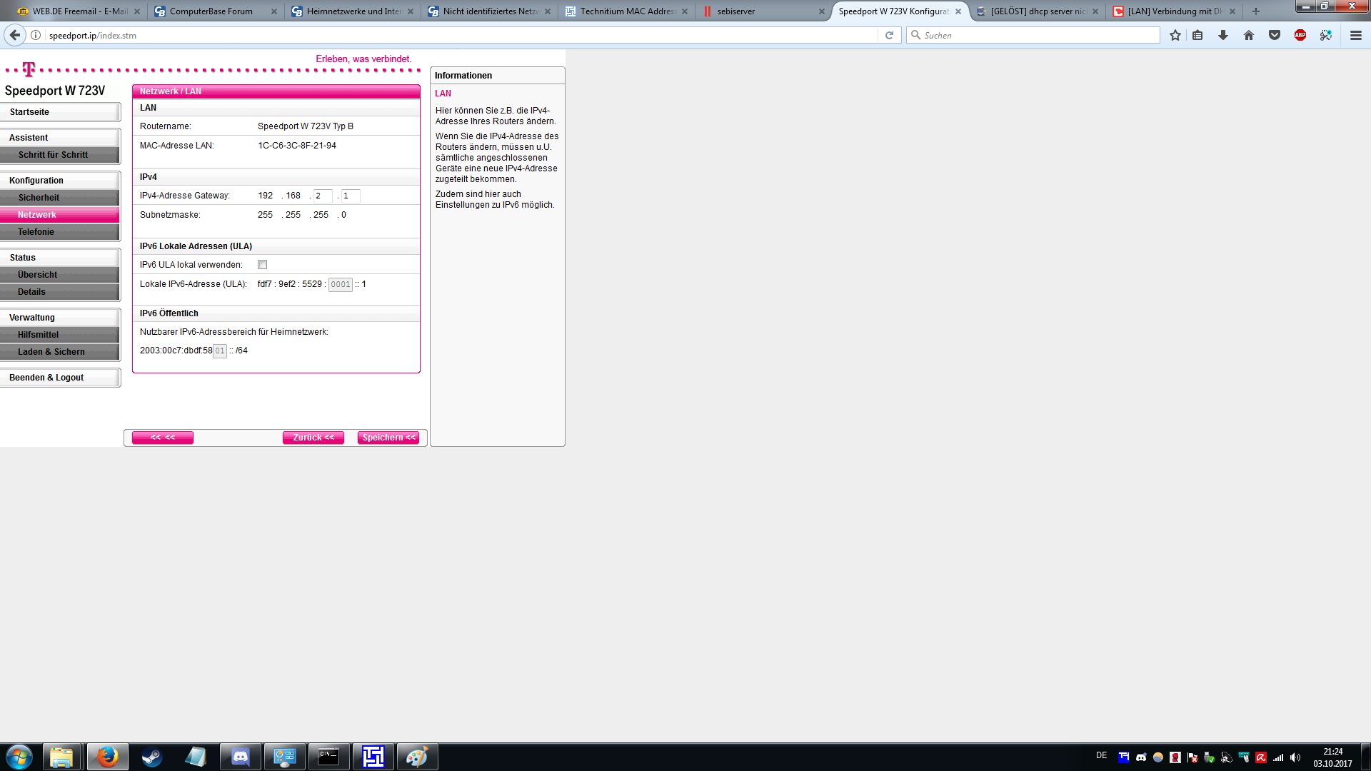Open Firefox hamburger menu
This screenshot has width=1371, height=771.
1356,35
